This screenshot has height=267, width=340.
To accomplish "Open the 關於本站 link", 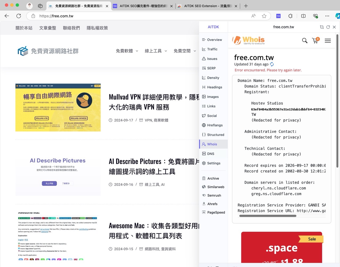I will coord(24,28).
